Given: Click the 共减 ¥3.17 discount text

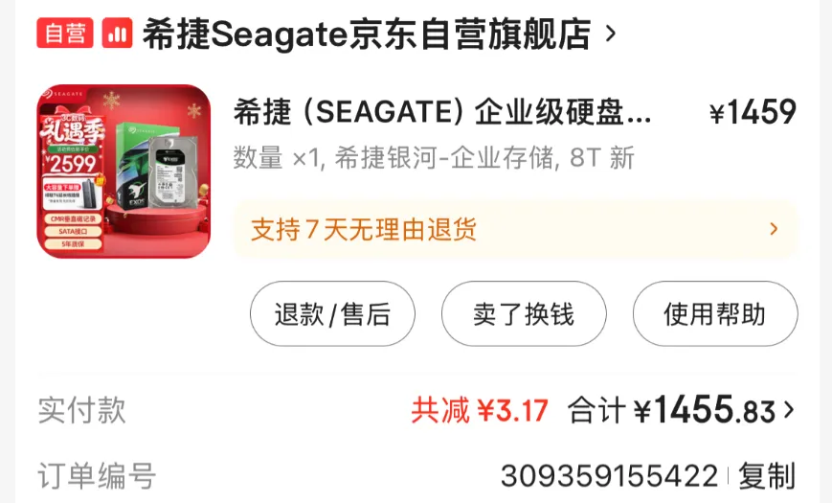Looking at the screenshot, I should [x=480, y=410].
